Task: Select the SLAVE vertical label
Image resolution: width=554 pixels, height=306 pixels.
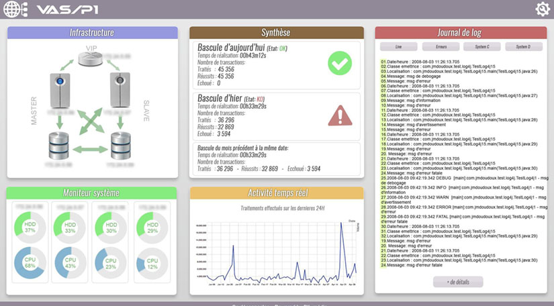Action: coord(146,111)
